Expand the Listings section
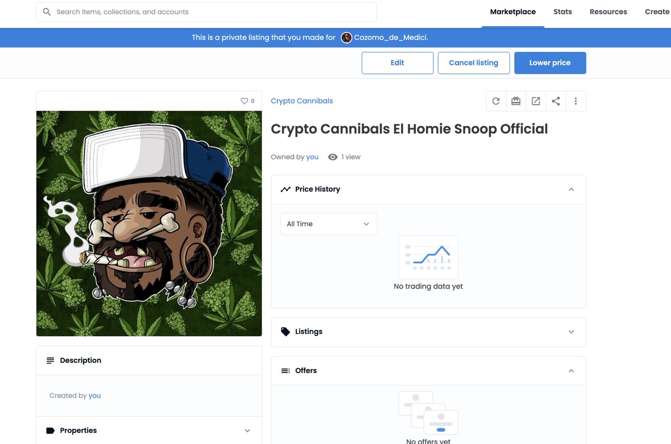The image size is (671, 444). [x=571, y=332]
